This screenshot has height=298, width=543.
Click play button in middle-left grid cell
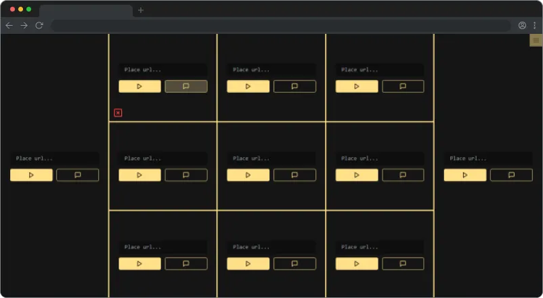pos(139,175)
